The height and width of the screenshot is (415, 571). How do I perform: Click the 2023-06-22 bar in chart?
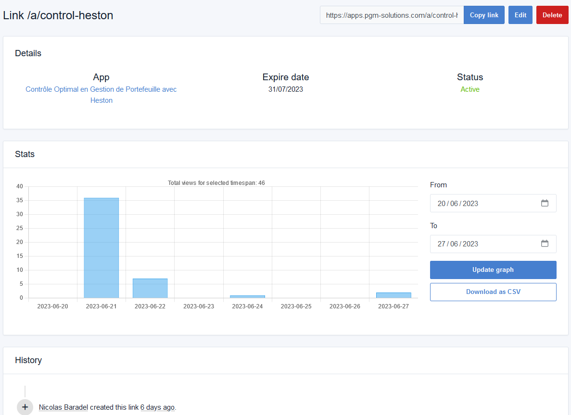point(150,288)
